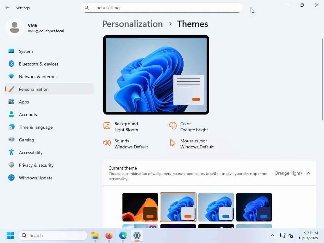Collapse the Current theme section chevron
Screen dimensions: 324x243
[x=308, y=173]
